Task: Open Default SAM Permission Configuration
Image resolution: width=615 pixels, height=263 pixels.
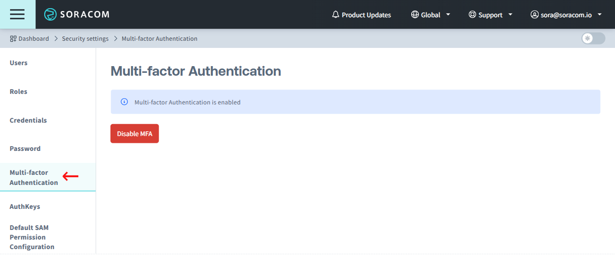Action: (32, 237)
